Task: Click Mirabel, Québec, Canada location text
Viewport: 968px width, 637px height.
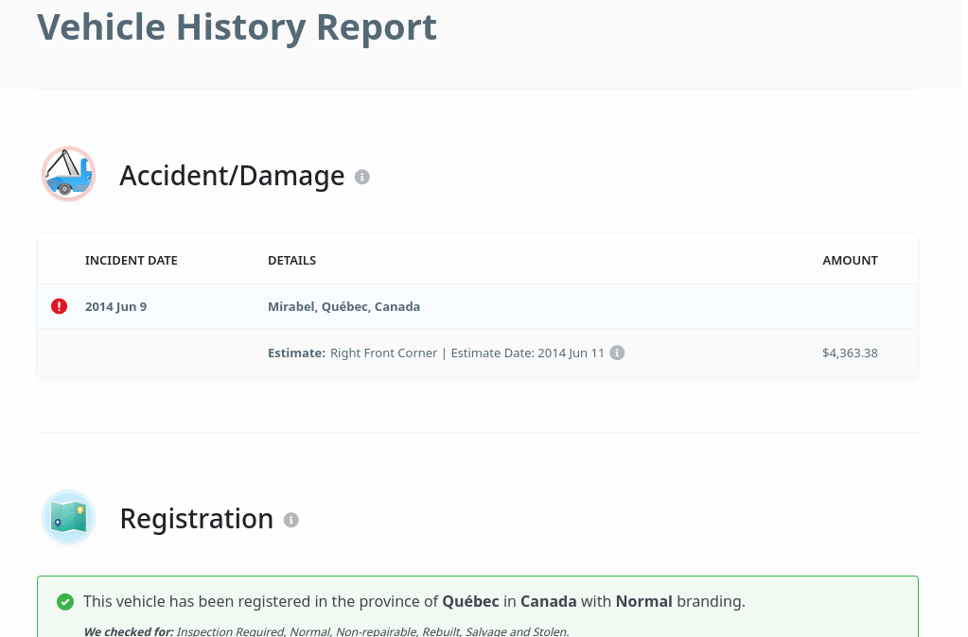Action: (343, 307)
